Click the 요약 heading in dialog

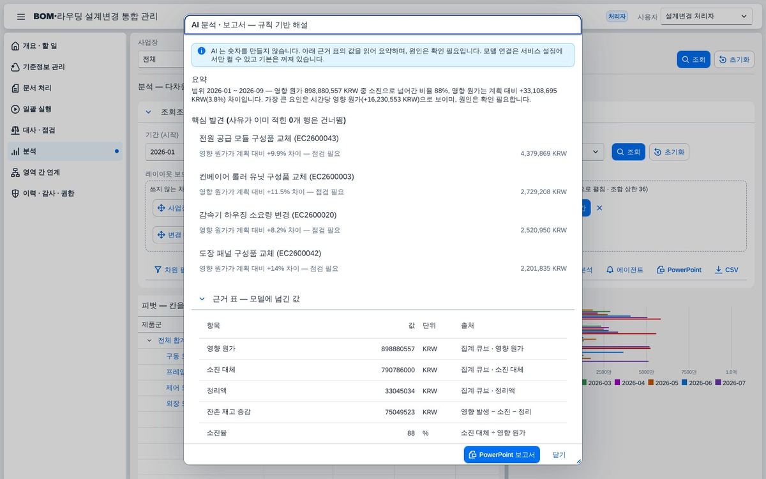(199, 79)
